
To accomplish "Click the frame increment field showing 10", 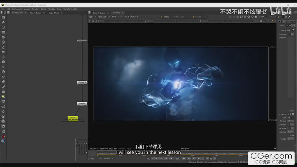I will pyautogui.click(x=211, y=159).
